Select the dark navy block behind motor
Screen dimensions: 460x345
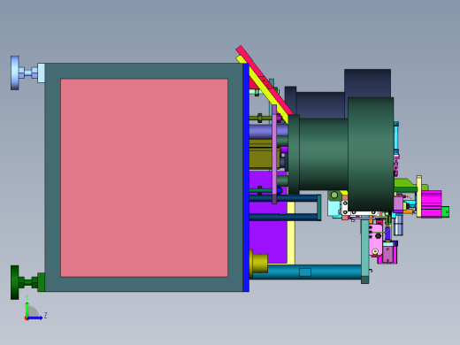(367, 83)
